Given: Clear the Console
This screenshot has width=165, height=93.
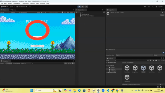Looking at the screenshot, I should (2, 63).
